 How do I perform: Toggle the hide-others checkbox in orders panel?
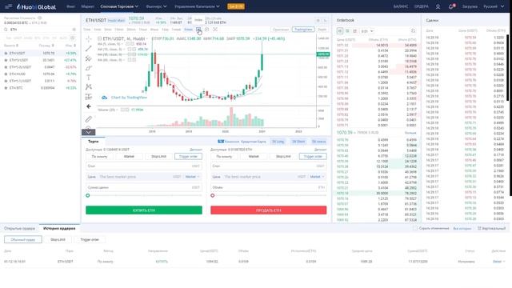coord(415,228)
